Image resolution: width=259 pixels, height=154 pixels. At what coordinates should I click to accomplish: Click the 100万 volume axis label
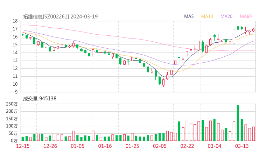point(12,126)
